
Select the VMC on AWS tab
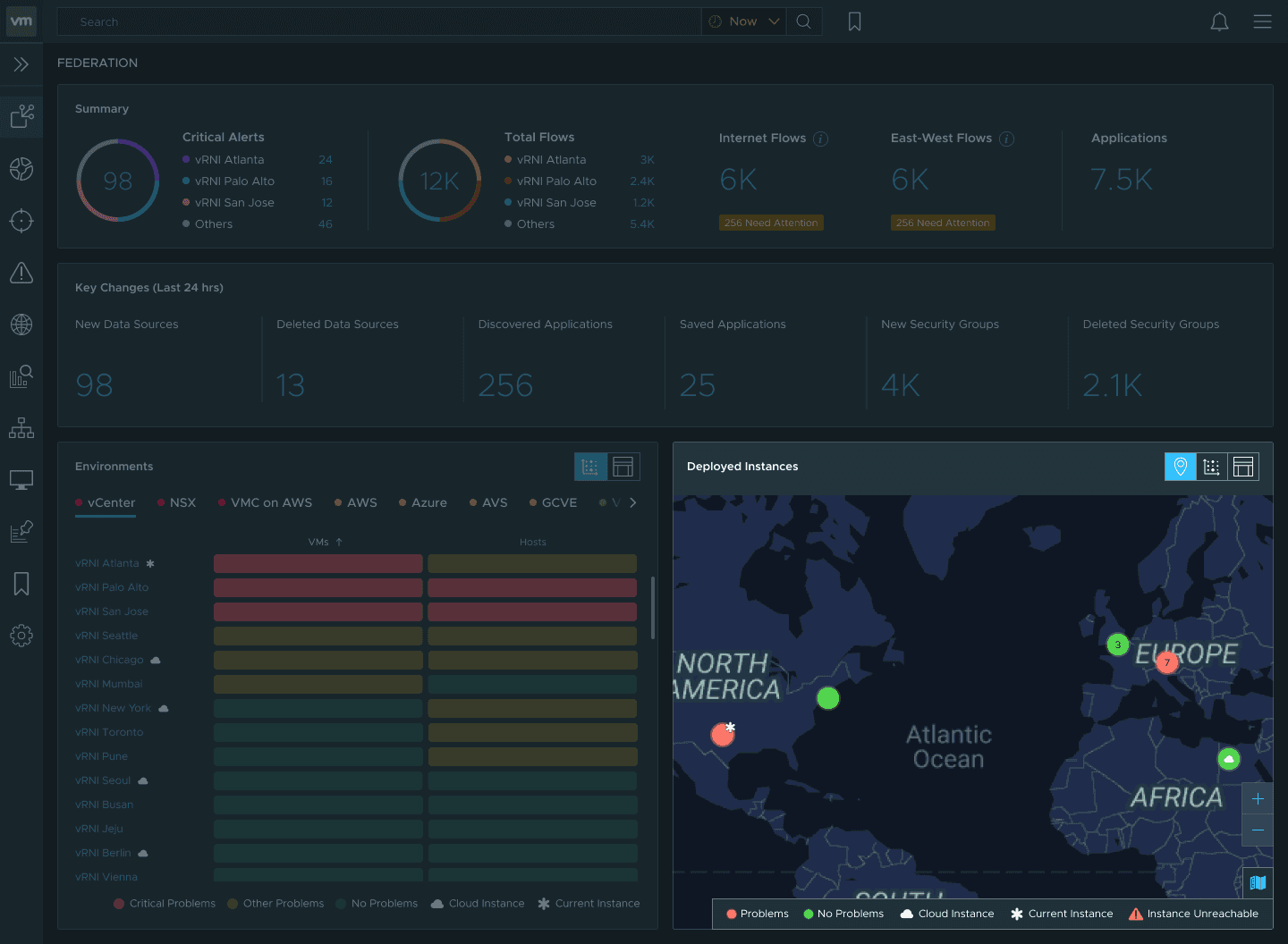(266, 502)
